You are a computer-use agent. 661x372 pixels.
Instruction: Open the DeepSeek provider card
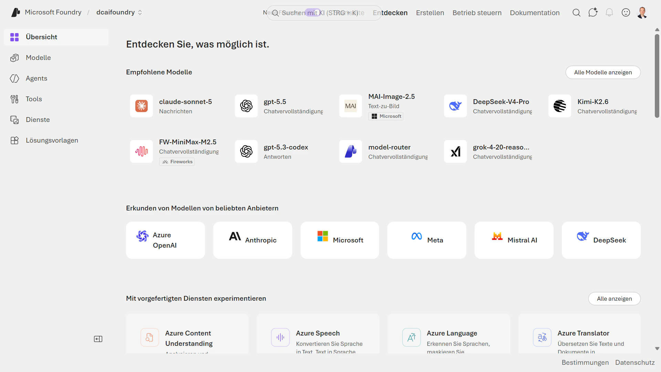coord(601,240)
